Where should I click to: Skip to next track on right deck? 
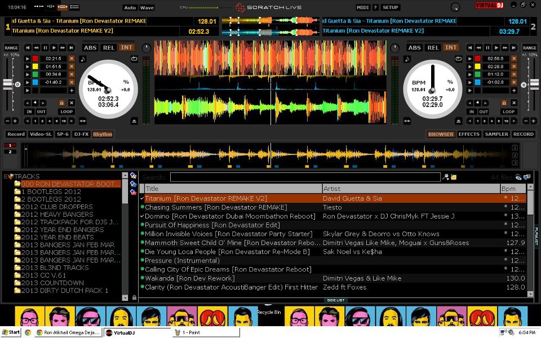point(514,47)
